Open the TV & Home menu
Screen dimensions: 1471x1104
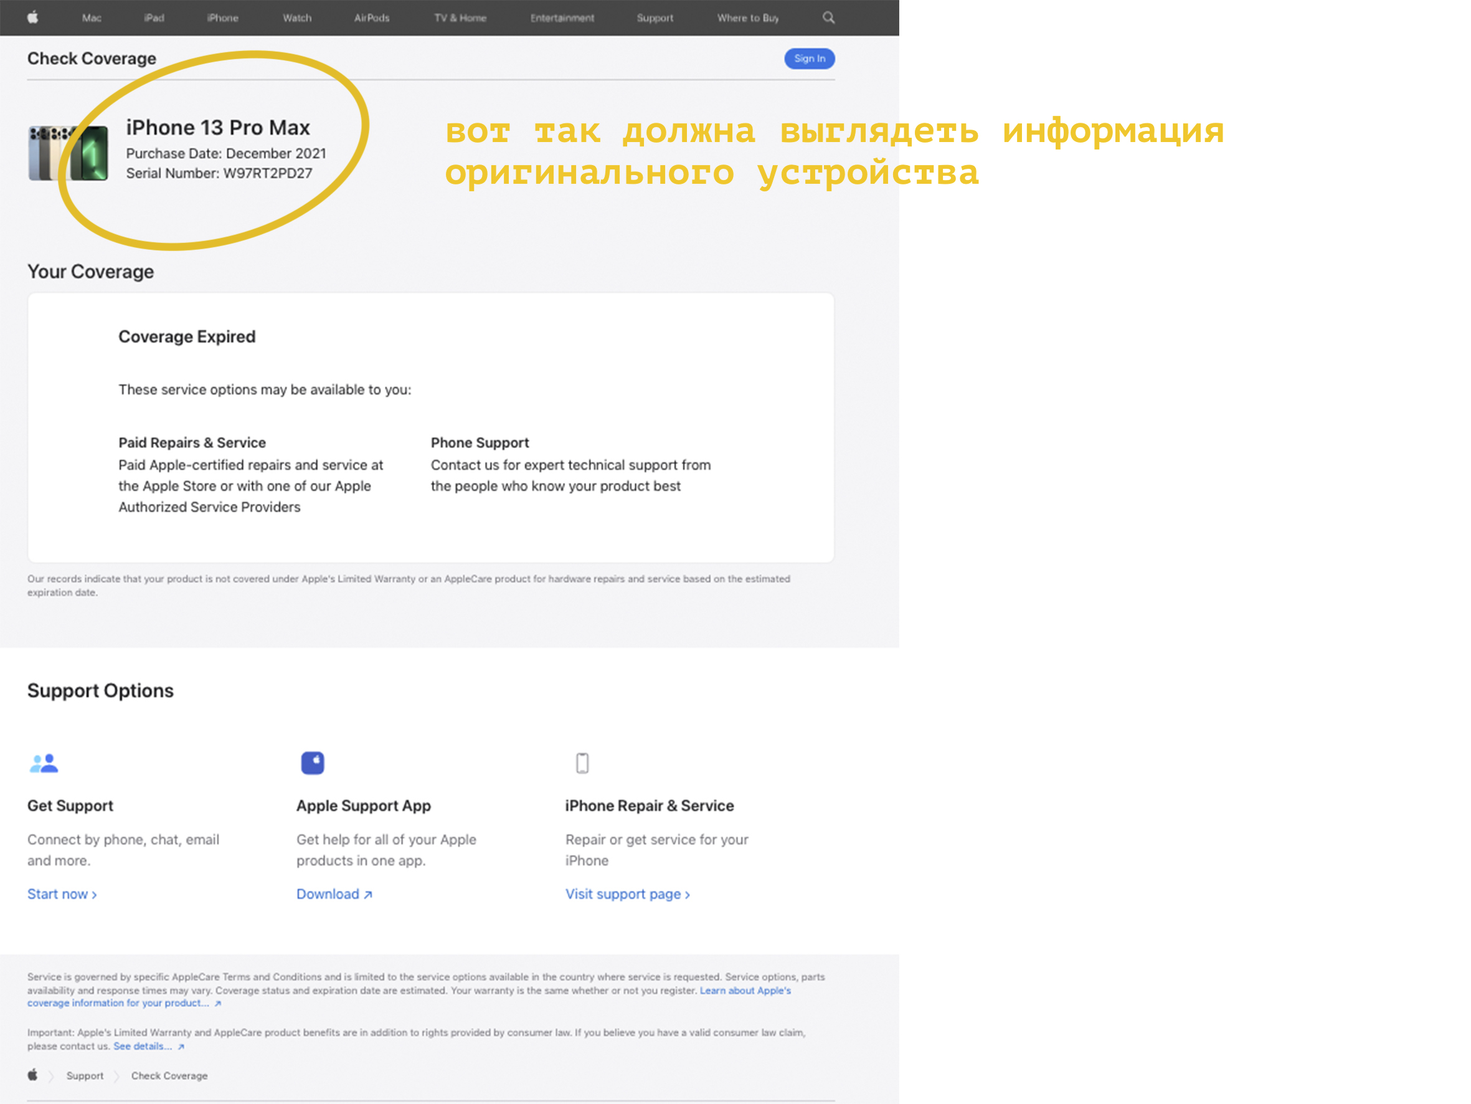[460, 18]
